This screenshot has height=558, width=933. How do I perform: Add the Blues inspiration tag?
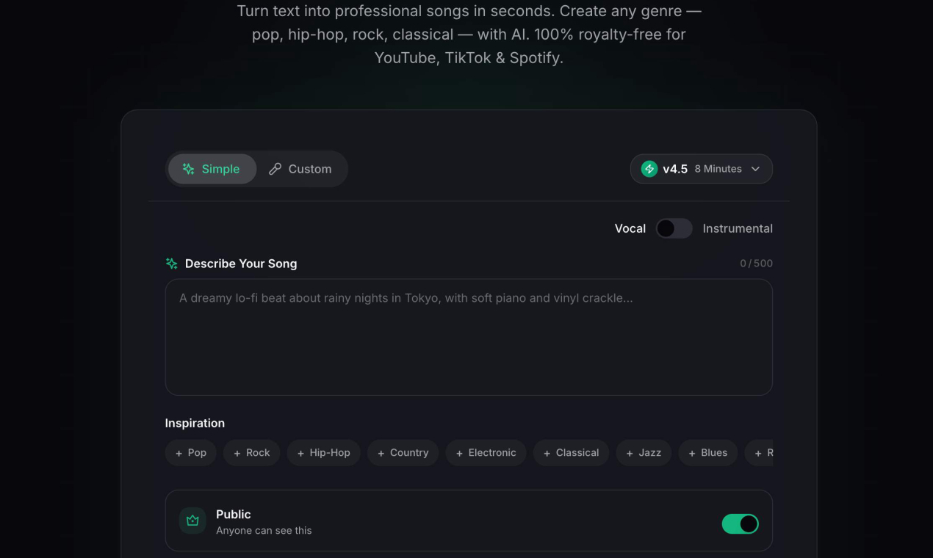pos(707,453)
